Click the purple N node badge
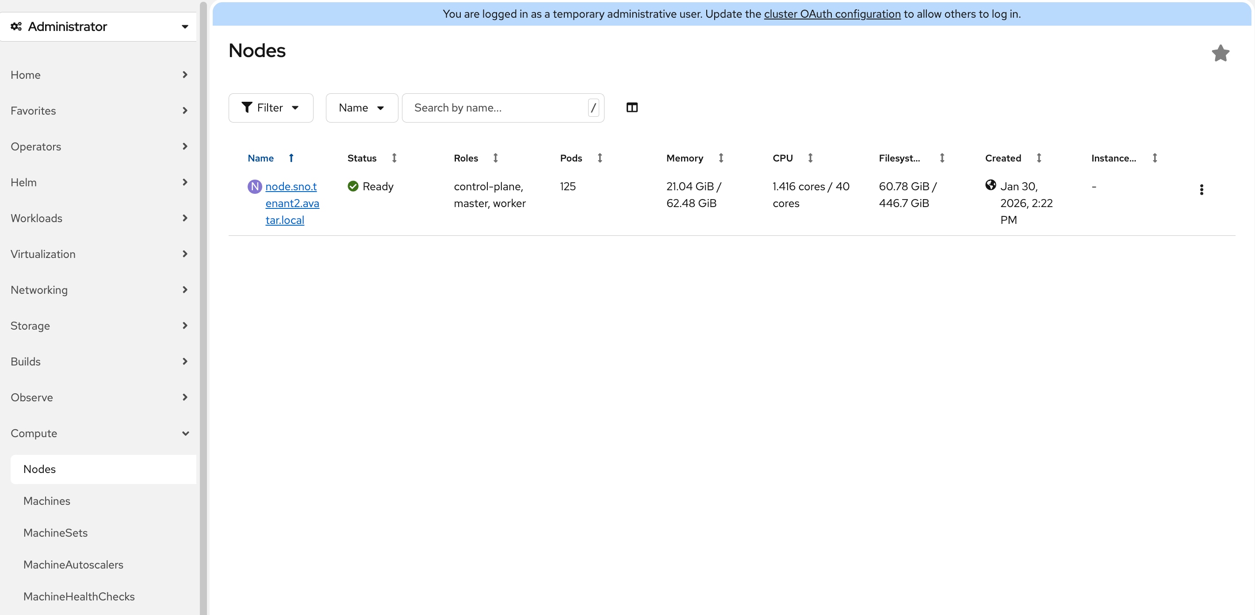 (x=254, y=187)
